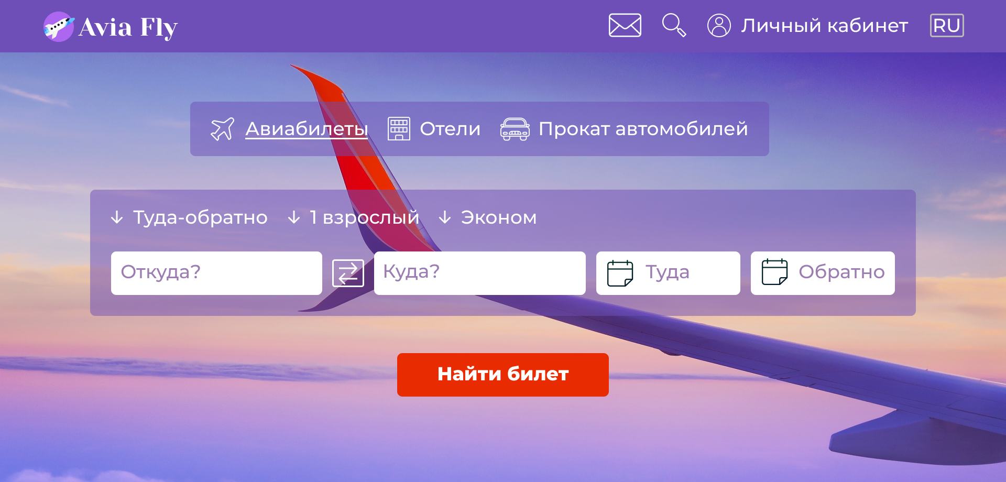Image resolution: width=1006 pixels, height=482 pixels.
Task: Open calendar icon in Обратно field
Action: pyautogui.click(x=774, y=272)
